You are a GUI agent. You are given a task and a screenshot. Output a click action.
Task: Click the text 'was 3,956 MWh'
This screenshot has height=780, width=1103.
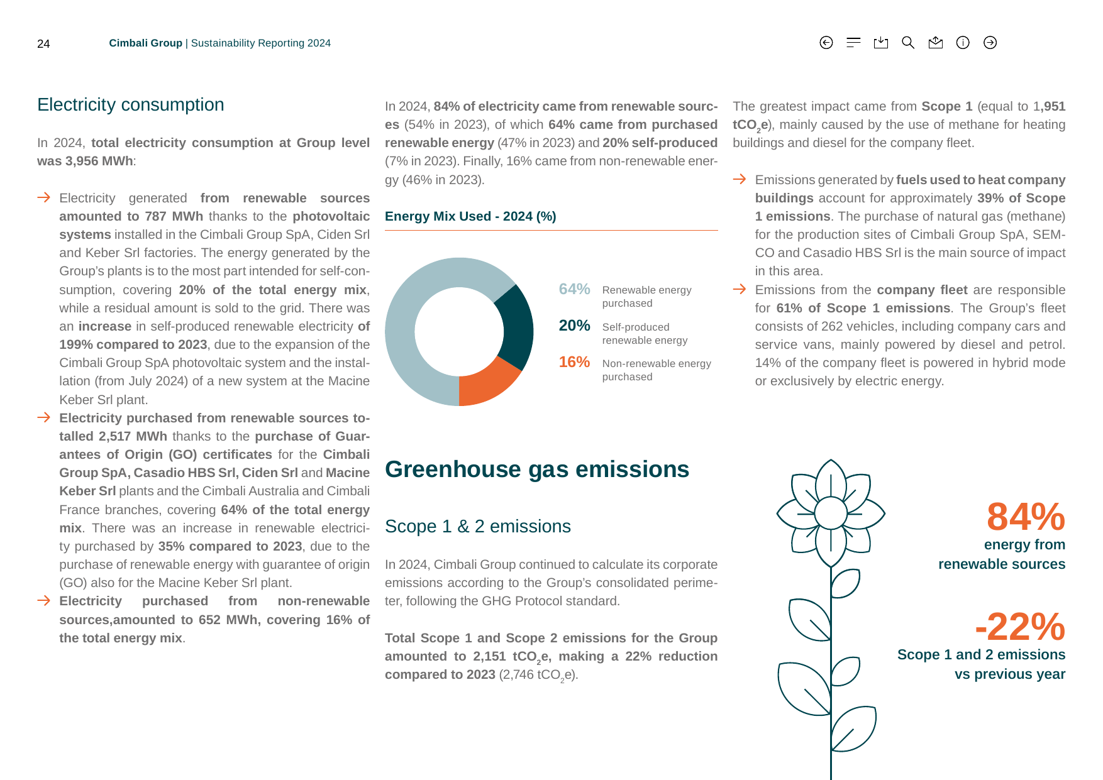(x=85, y=161)
